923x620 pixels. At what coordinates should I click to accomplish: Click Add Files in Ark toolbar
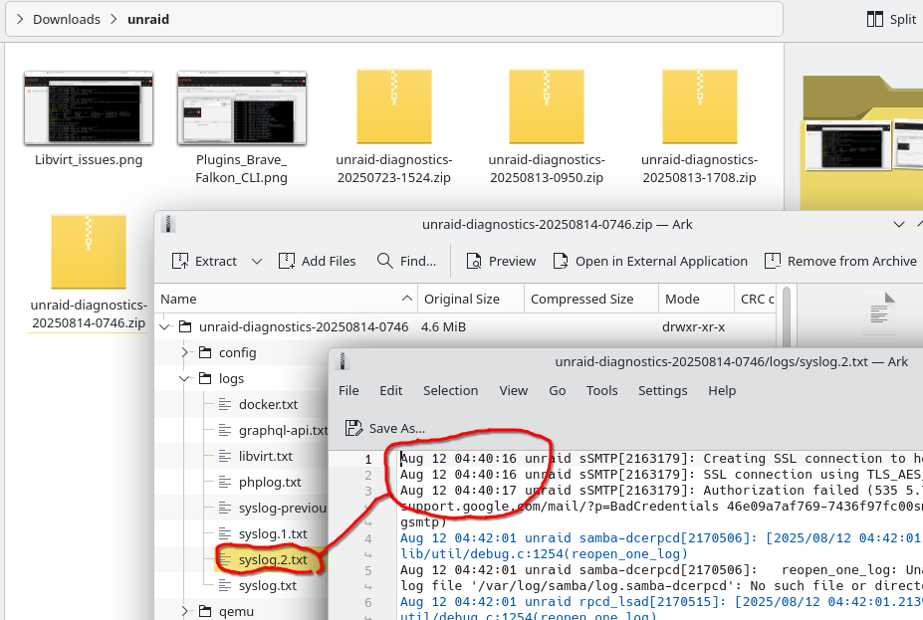pyautogui.click(x=318, y=261)
